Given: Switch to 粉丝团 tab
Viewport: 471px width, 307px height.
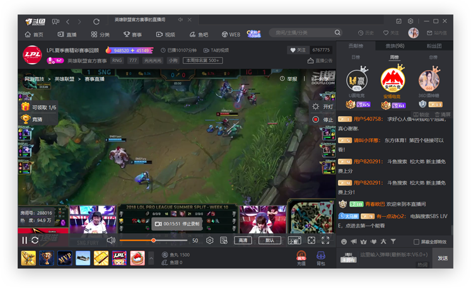Looking at the screenshot, I should (434, 46).
